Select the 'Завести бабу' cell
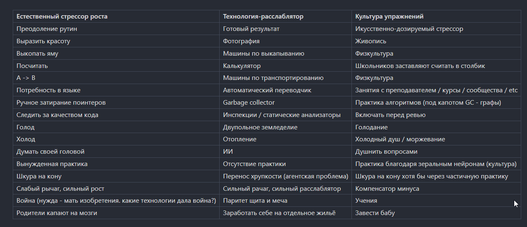The image size is (527, 227). [x=375, y=213]
